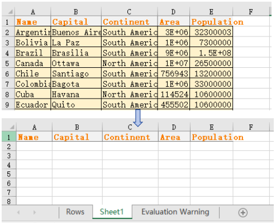
Task: Select the Sheet1 tab
Action: pyautogui.click(x=112, y=212)
